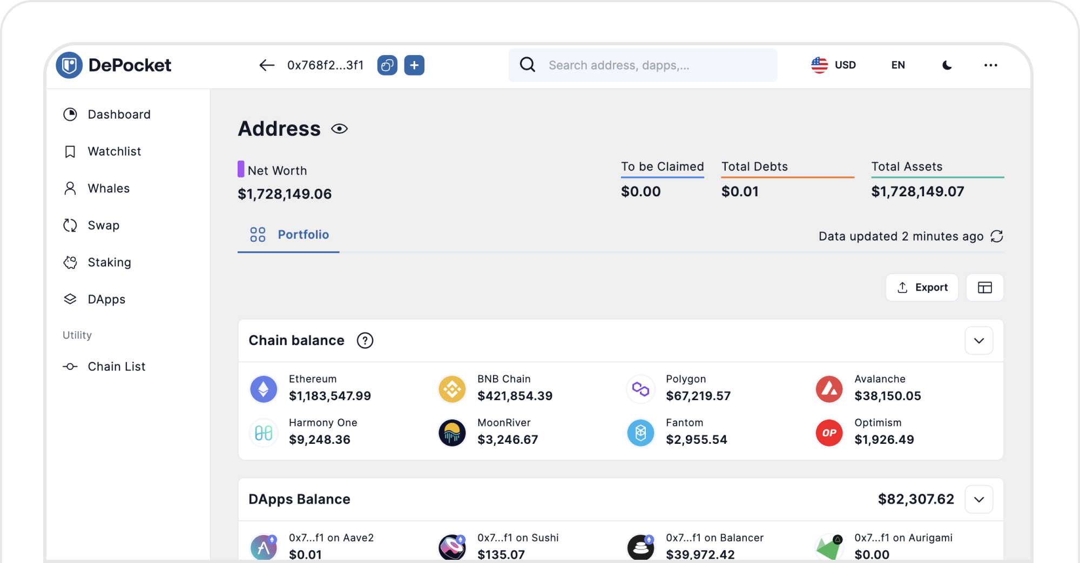
Task: Select the Portfolio tab
Action: (x=289, y=235)
